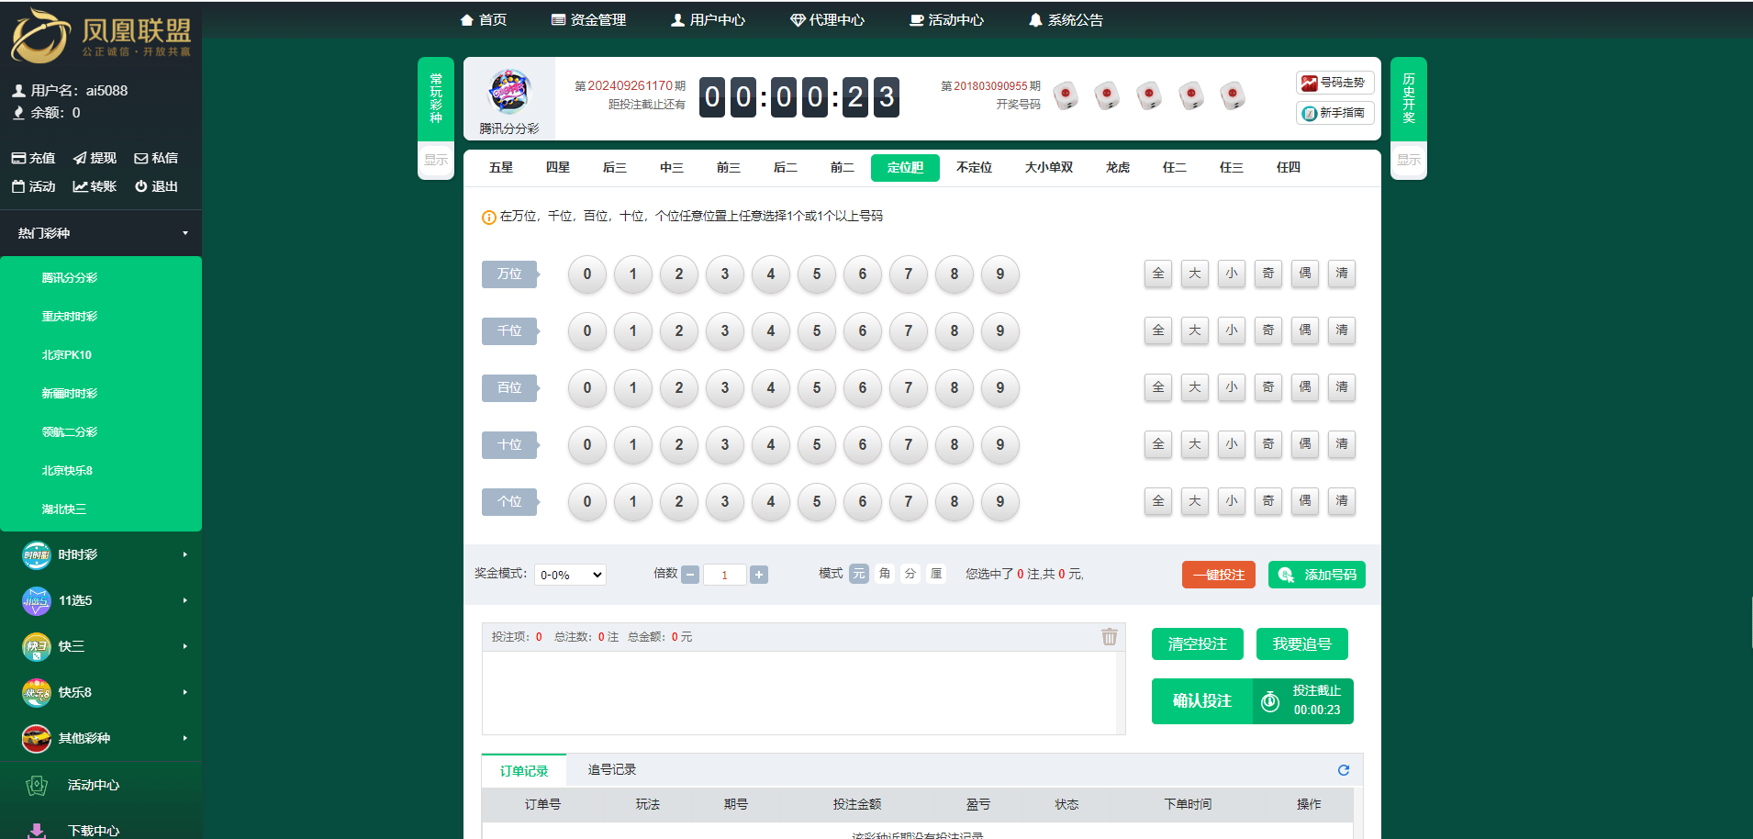
Task: Click the 倍数 input field
Action: 724,575
